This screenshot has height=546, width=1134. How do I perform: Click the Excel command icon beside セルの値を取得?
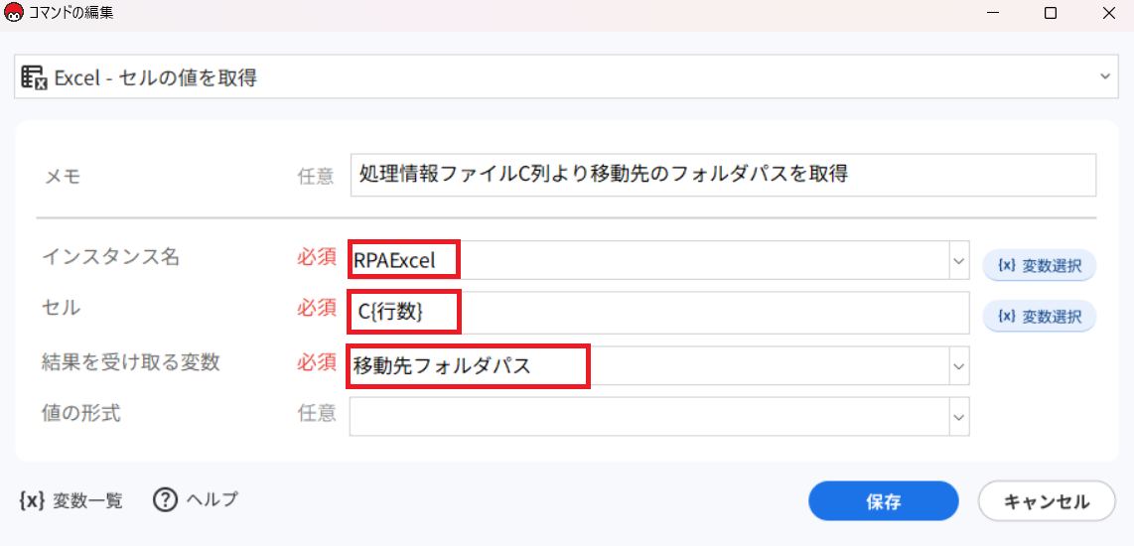pyautogui.click(x=34, y=76)
